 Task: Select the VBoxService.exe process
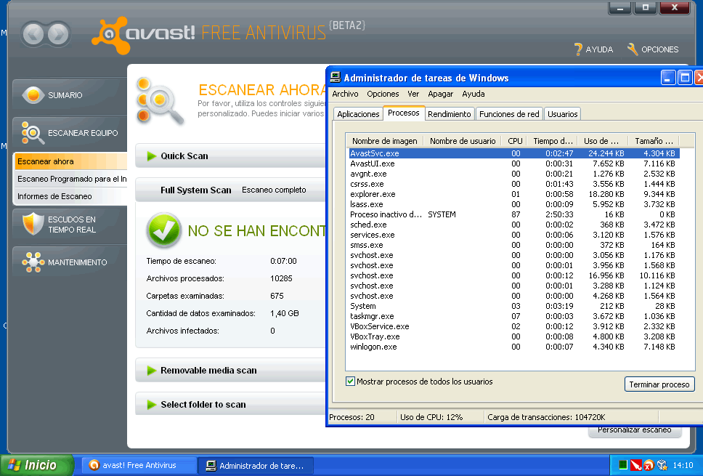[514, 326]
